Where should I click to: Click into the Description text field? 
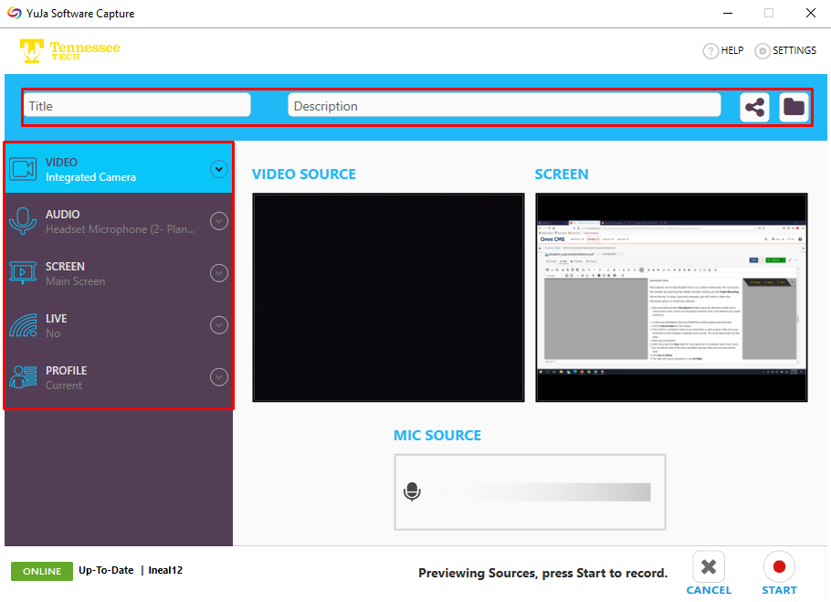504,106
